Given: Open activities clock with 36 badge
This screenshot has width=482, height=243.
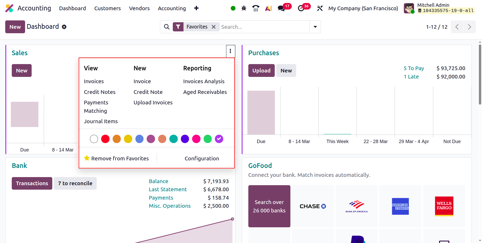Looking at the screenshot, I should (x=304, y=8).
